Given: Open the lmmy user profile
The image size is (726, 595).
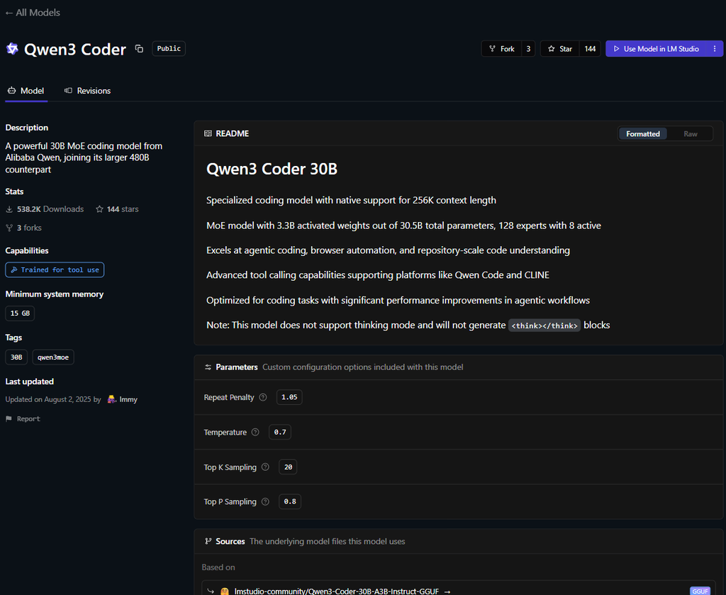Looking at the screenshot, I should [x=128, y=399].
